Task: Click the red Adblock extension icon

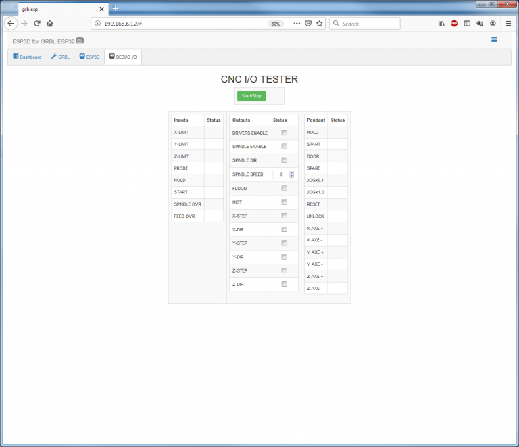Action: click(454, 24)
